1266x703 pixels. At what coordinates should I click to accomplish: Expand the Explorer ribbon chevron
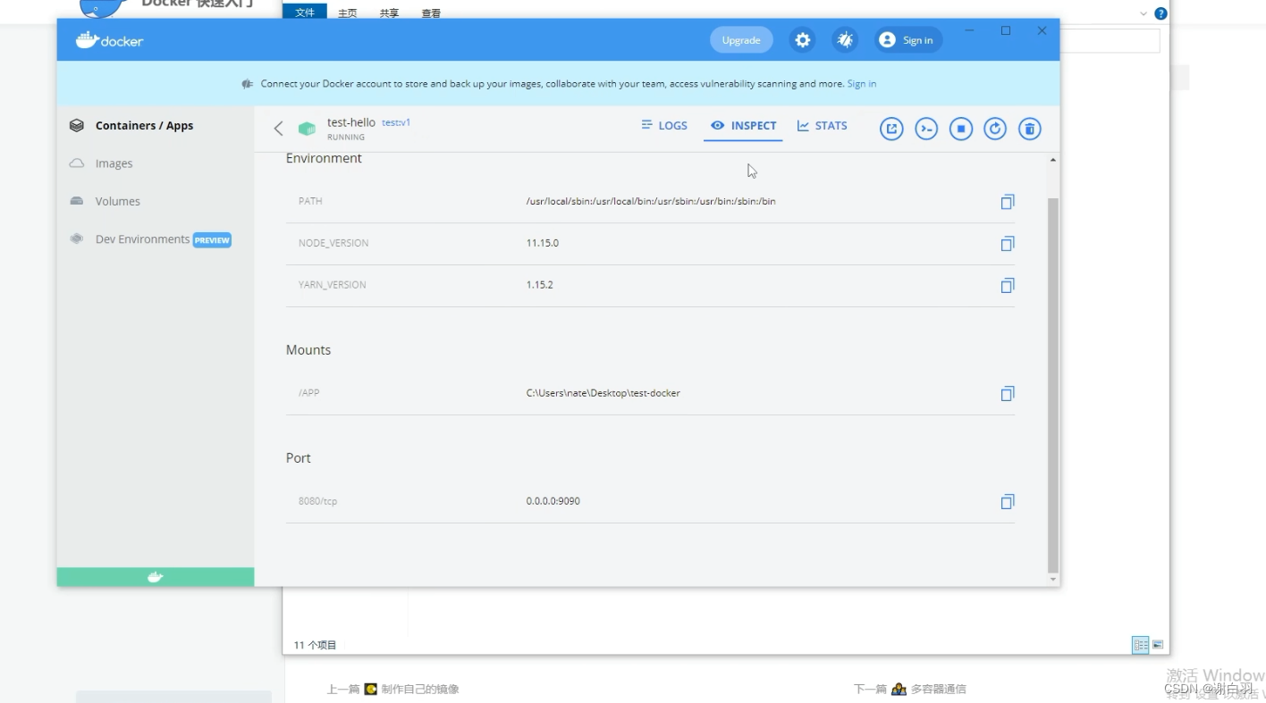tap(1144, 13)
